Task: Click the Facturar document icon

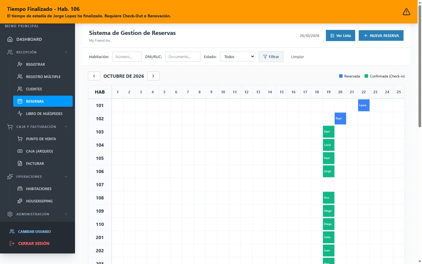Action: [x=20, y=163]
